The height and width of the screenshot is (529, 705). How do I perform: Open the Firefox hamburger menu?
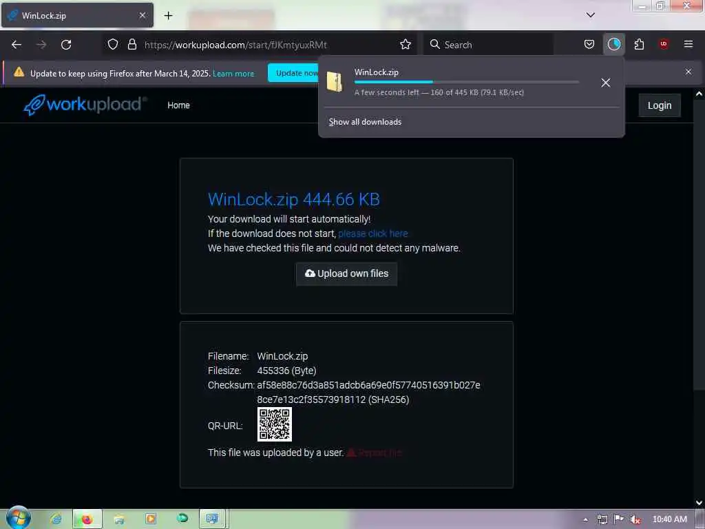[x=688, y=44]
